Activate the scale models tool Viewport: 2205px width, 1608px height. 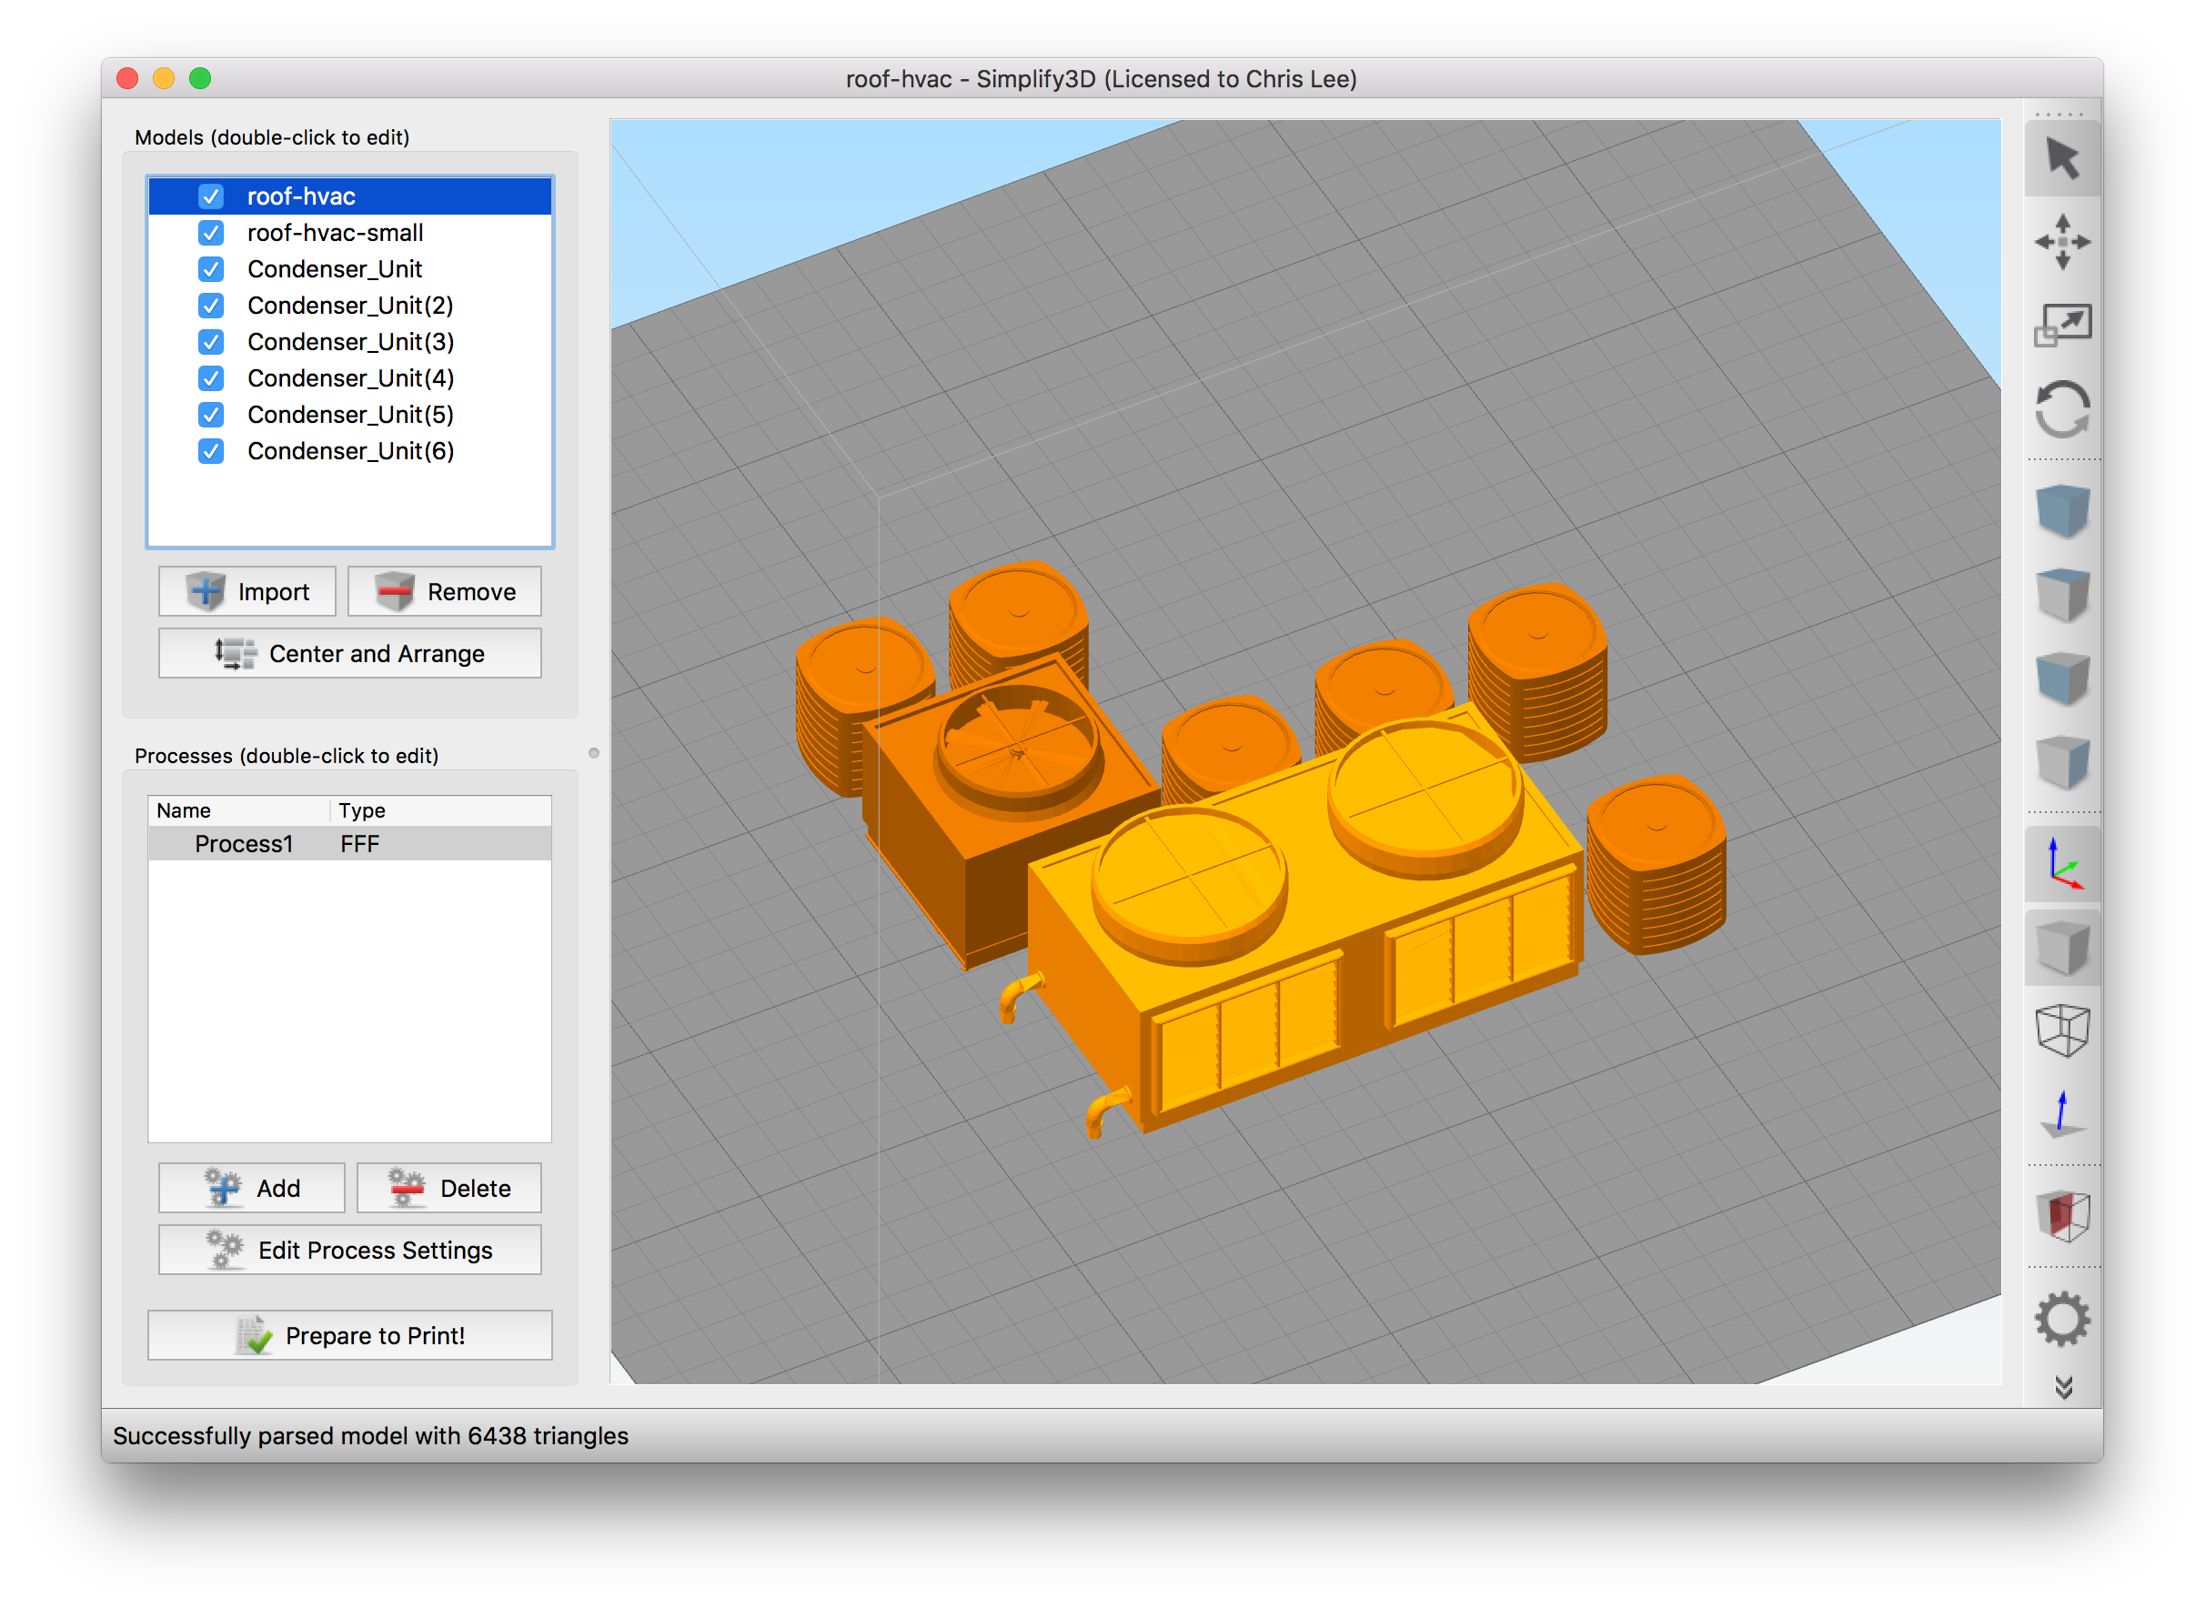pos(2062,325)
